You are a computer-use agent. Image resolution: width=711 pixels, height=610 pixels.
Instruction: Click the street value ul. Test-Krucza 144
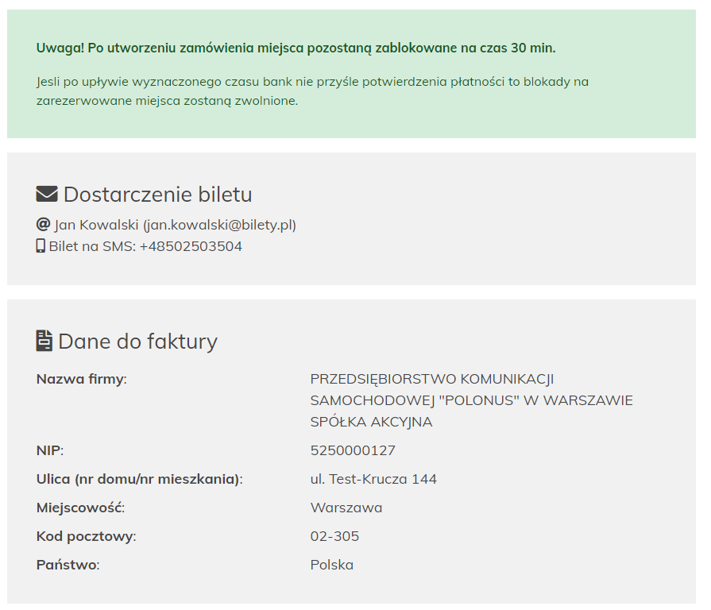pyautogui.click(x=373, y=479)
